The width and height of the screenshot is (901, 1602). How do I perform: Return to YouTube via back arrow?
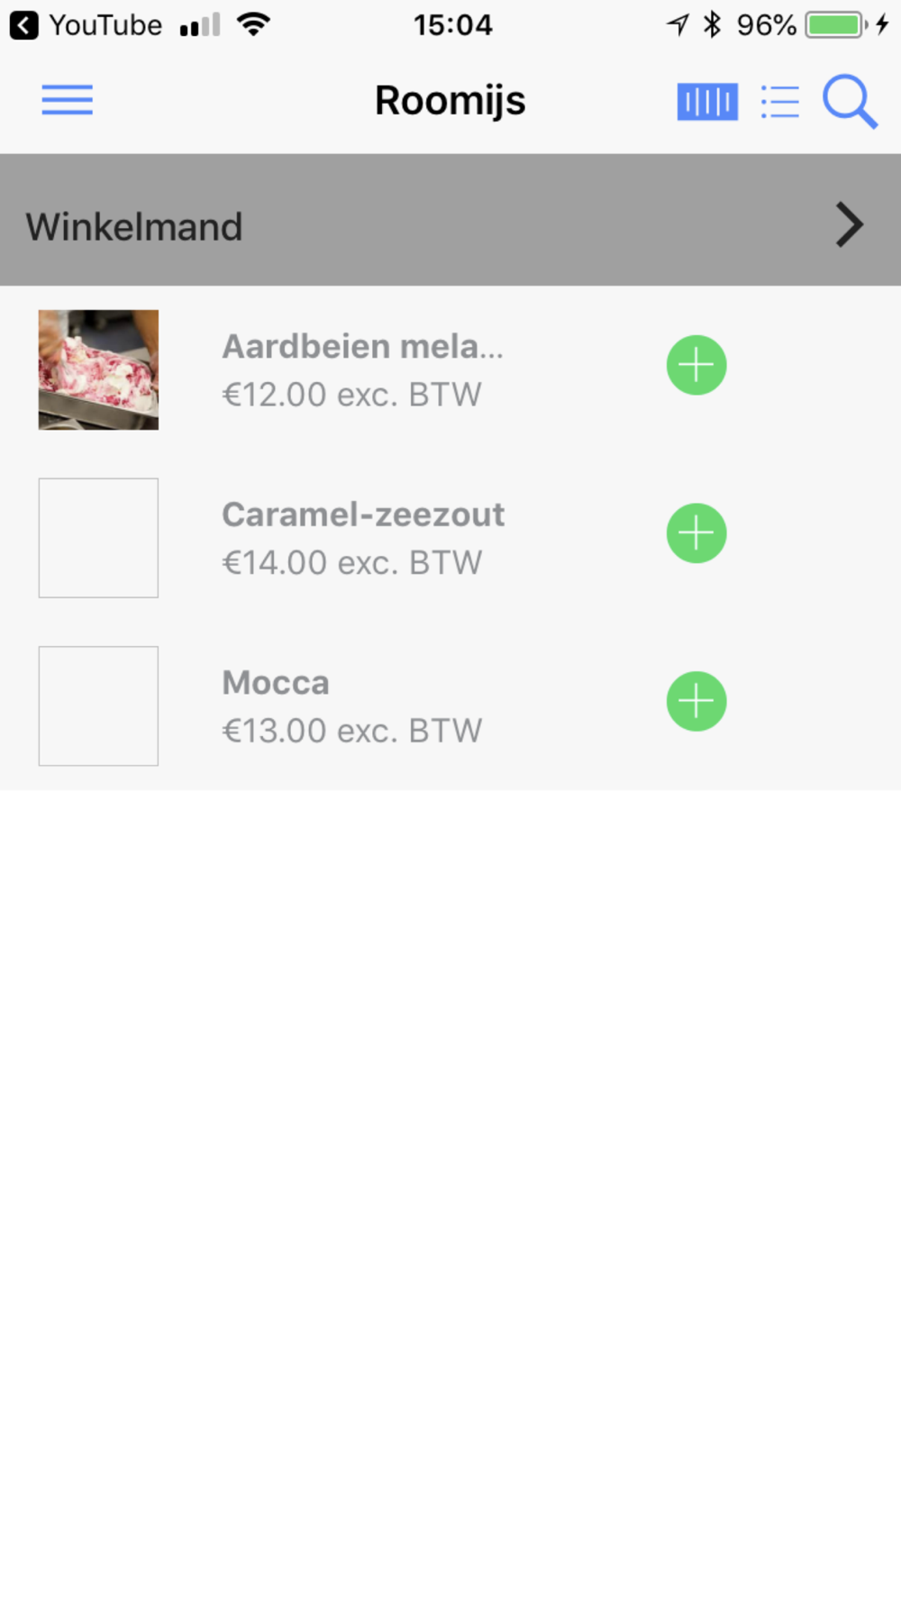[24, 25]
